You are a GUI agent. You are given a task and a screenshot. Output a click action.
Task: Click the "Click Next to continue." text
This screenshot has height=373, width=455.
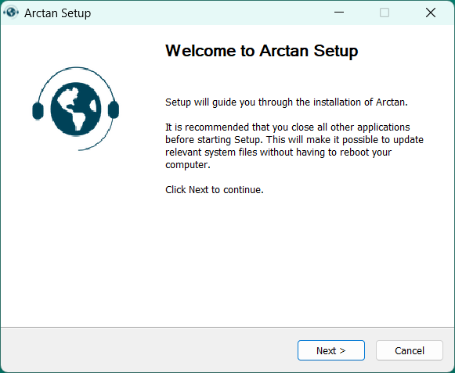(215, 189)
